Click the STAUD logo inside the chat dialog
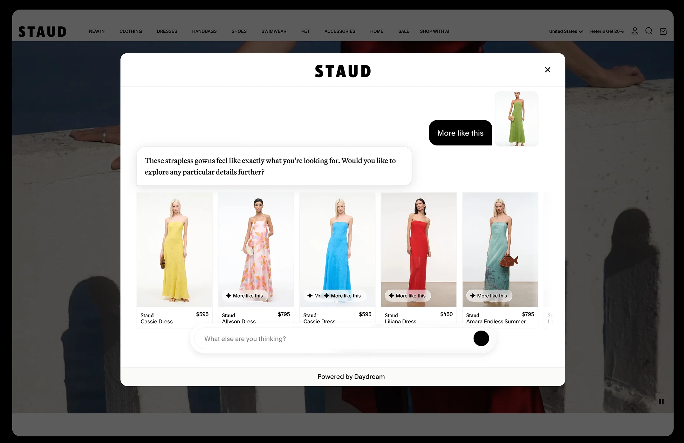The width and height of the screenshot is (684, 443). click(x=343, y=71)
